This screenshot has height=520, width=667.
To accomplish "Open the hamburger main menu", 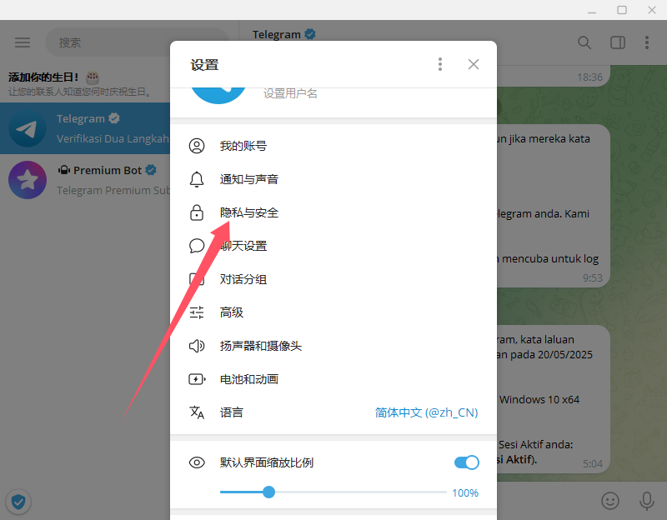I will pos(23,42).
